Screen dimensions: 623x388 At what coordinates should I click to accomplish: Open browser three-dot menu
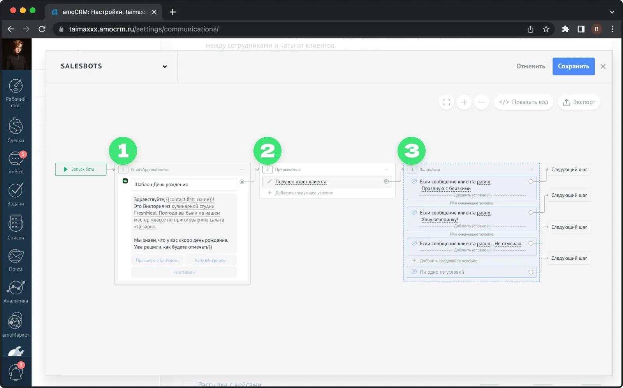tap(612, 29)
